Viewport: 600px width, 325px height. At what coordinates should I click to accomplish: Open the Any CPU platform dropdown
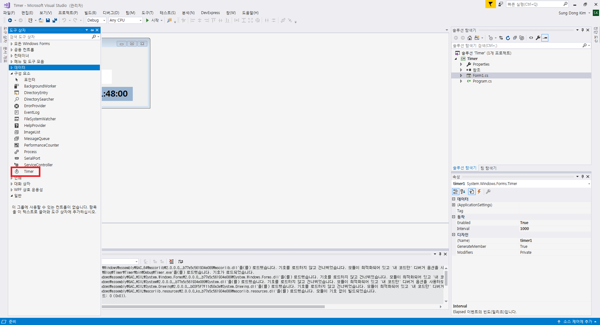(x=126, y=20)
